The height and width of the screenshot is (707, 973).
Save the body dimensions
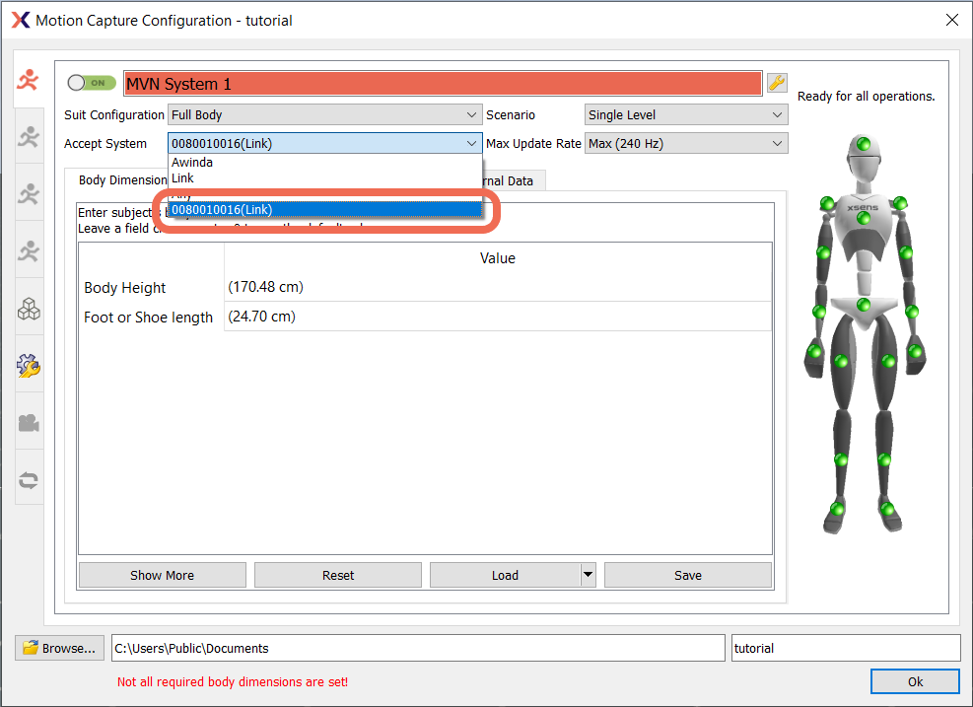687,575
